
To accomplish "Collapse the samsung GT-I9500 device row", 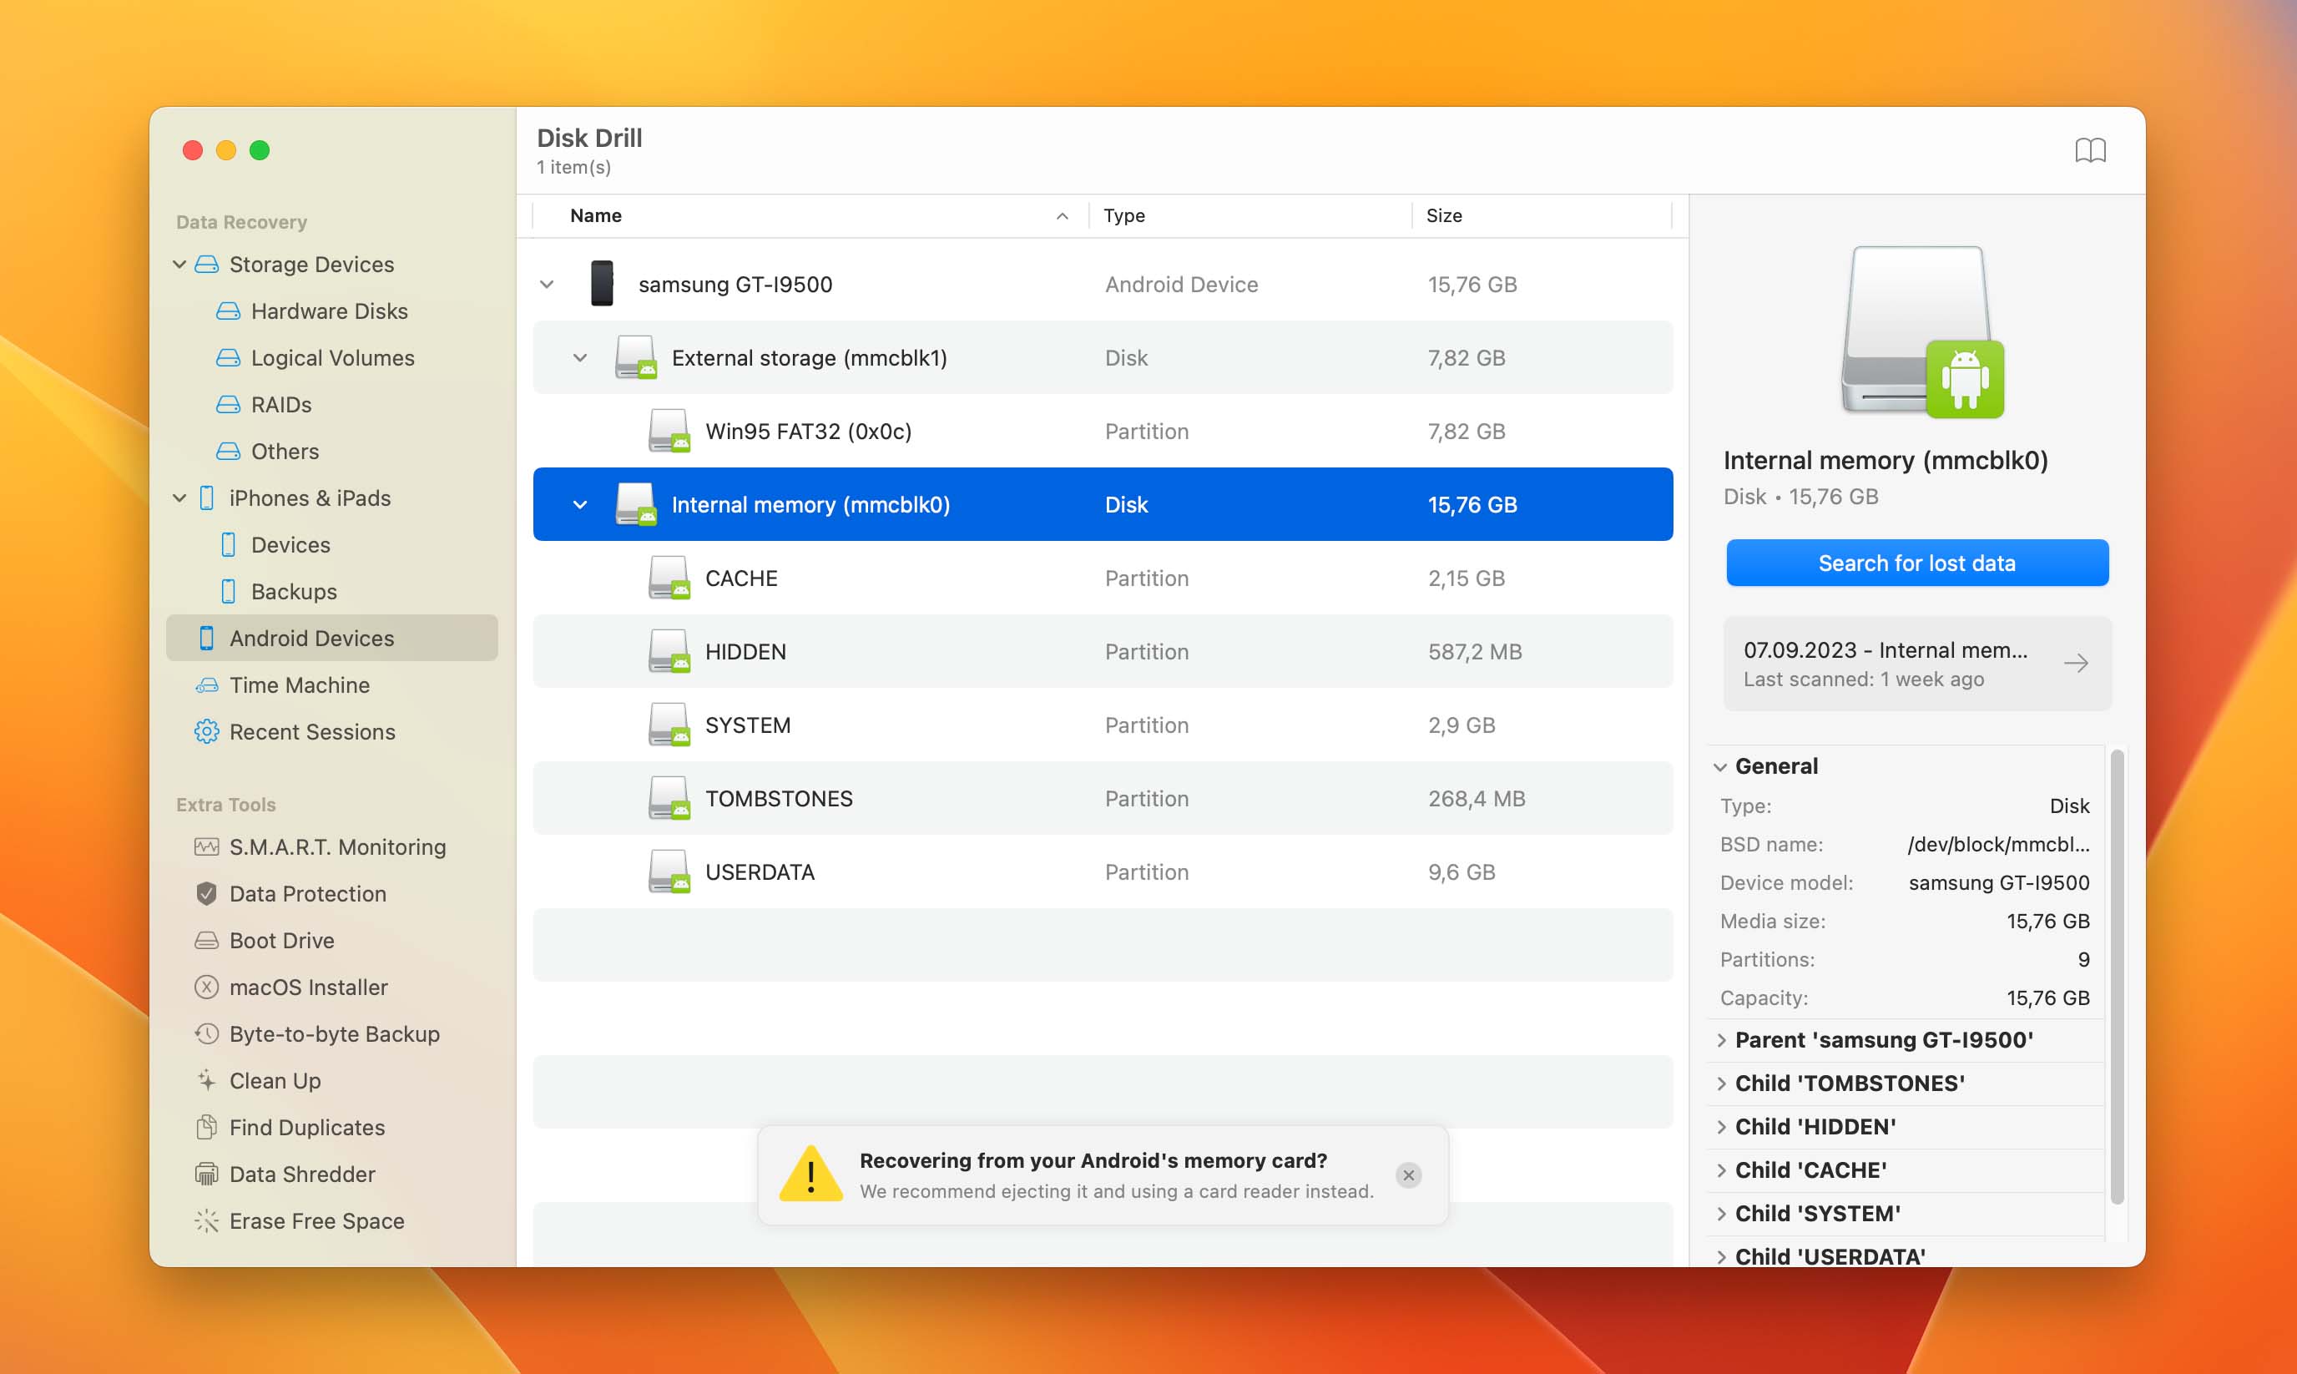I will point(548,285).
